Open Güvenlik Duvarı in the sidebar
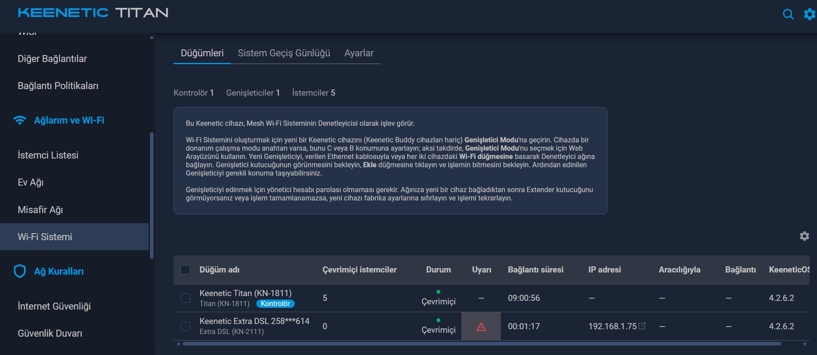The width and height of the screenshot is (817, 355). (50, 333)
